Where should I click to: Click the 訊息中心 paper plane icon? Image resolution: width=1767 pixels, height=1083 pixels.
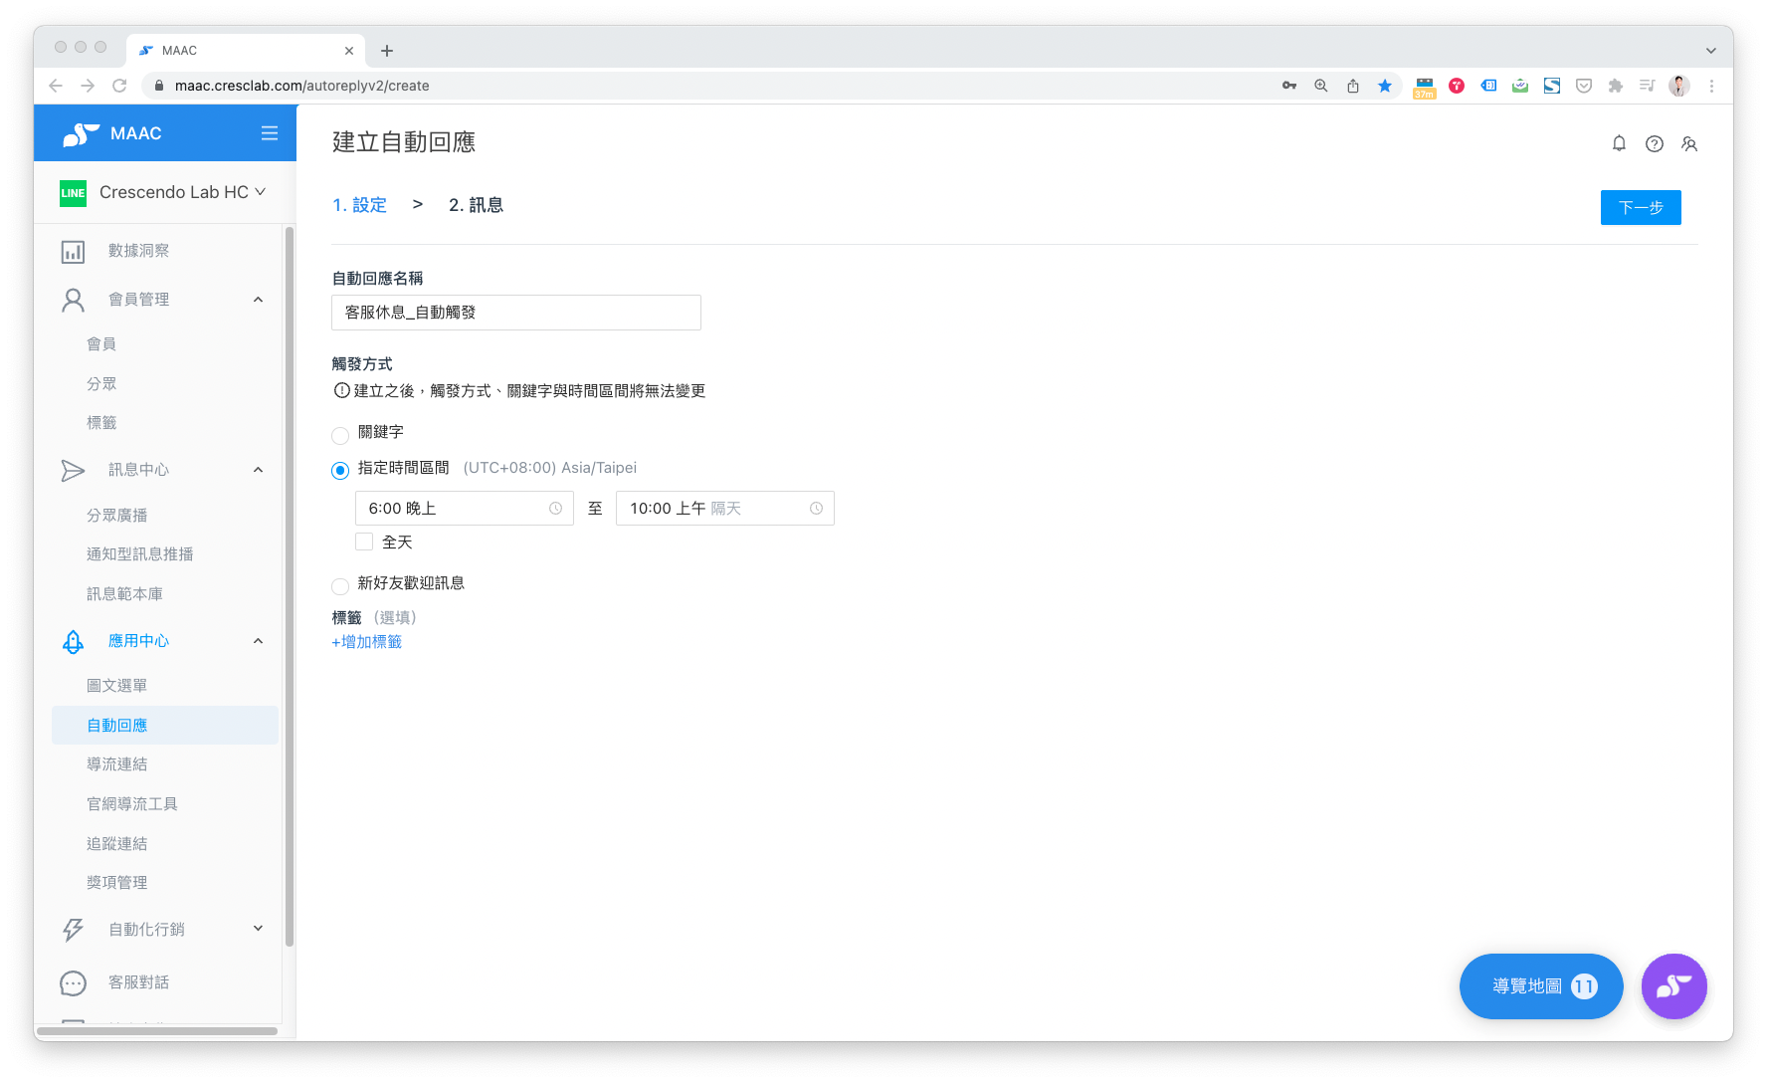point(73,470)
